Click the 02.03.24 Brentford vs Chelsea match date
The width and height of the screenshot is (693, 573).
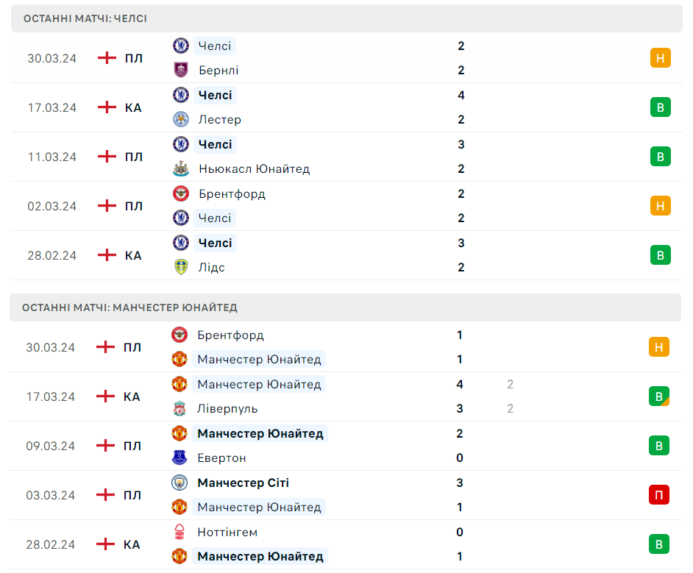(x=52, y=206)
